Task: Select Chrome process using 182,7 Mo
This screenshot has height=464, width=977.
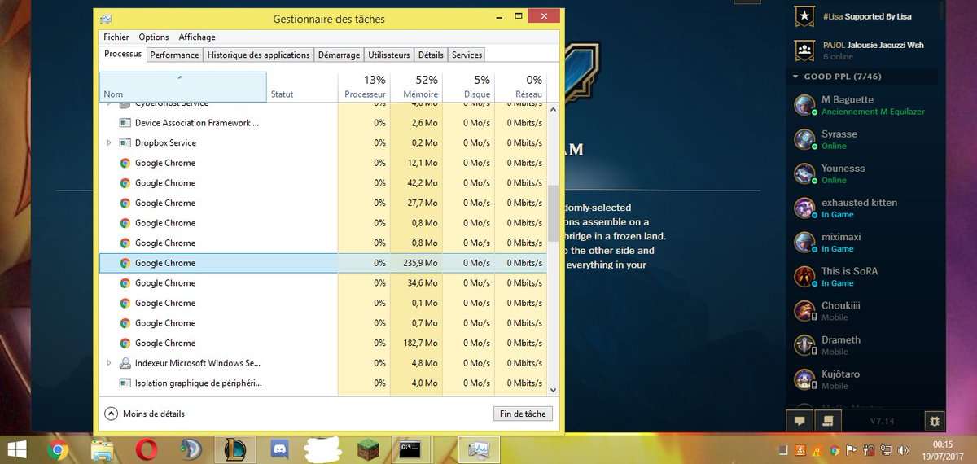Action: [322, 343]
